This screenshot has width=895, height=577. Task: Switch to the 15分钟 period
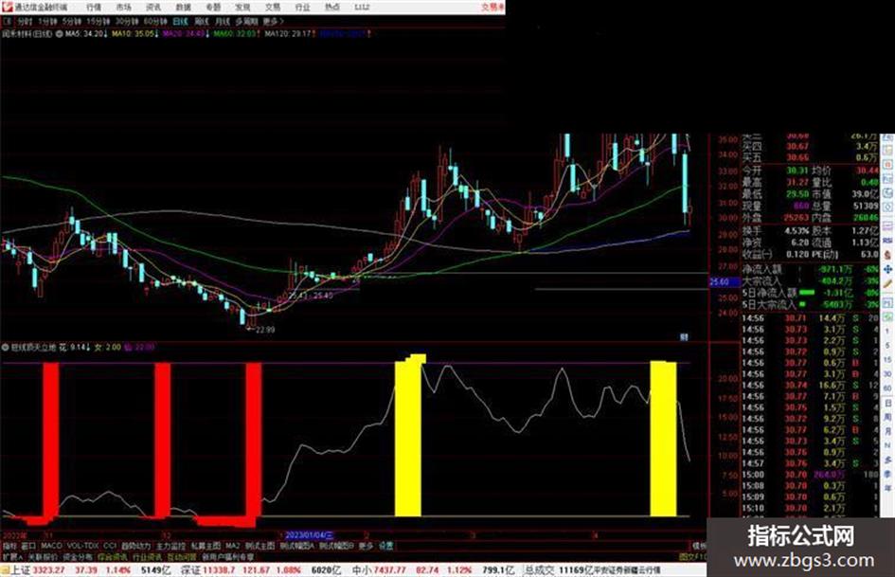click(98, 21)
